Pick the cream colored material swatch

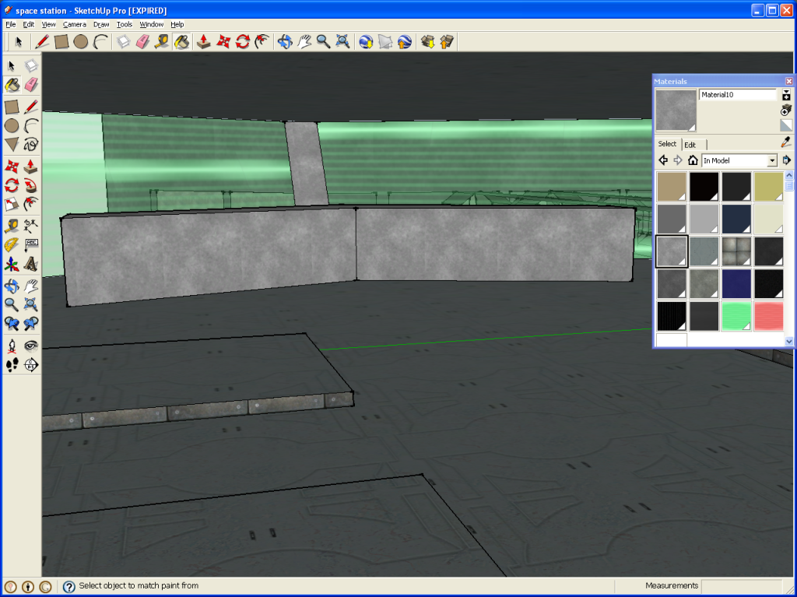[x=768, y=219]
